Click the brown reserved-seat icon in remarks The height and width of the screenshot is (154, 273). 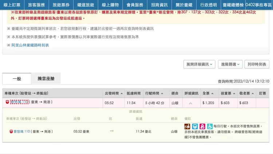click(x=187, y=126)
